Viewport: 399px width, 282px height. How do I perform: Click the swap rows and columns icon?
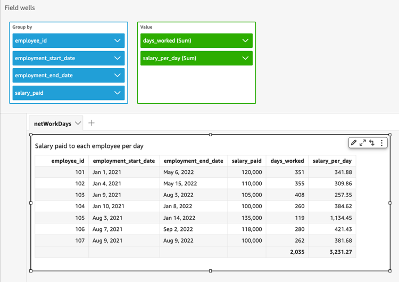pos(372,143)
